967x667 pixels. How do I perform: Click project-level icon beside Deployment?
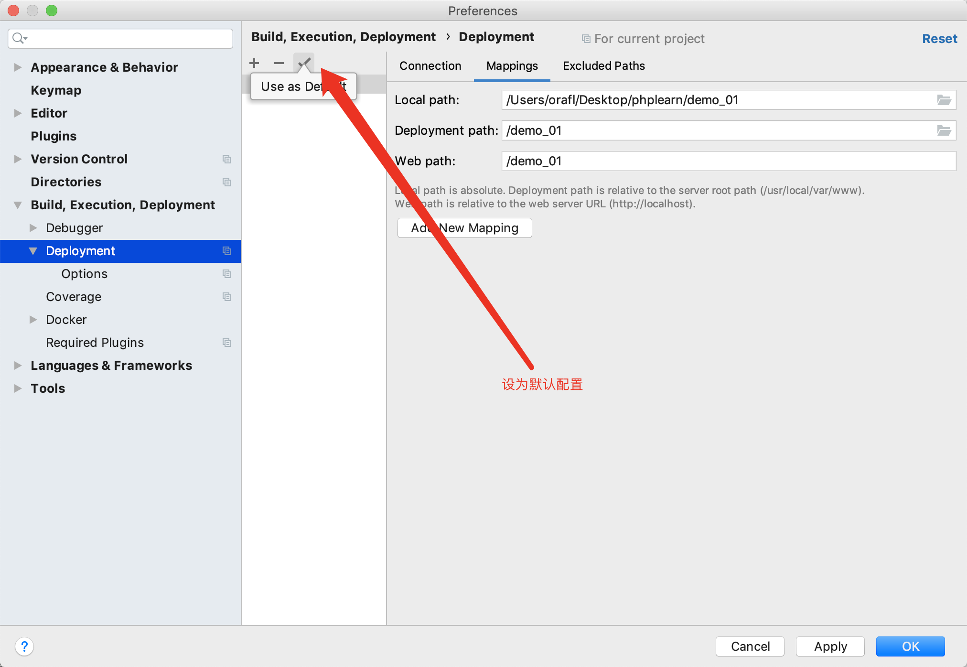point(227,251)
